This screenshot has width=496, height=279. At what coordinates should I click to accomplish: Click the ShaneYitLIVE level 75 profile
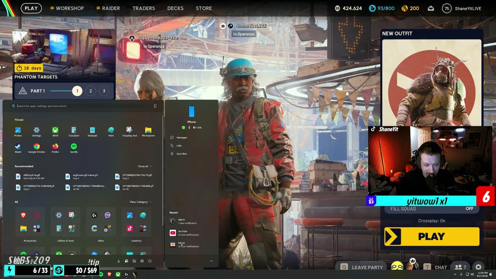(462, 8)
